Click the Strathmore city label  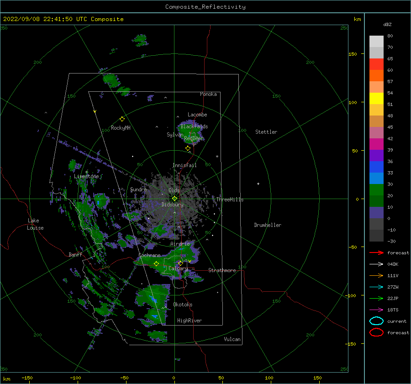pyautogui.click(x=222, y=270)
